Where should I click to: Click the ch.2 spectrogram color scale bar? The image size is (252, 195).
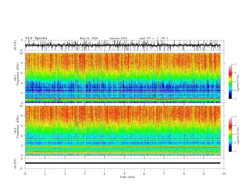(x=230, y=134)
